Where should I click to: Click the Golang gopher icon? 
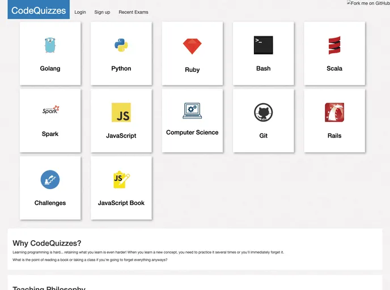tap(50, 45)
